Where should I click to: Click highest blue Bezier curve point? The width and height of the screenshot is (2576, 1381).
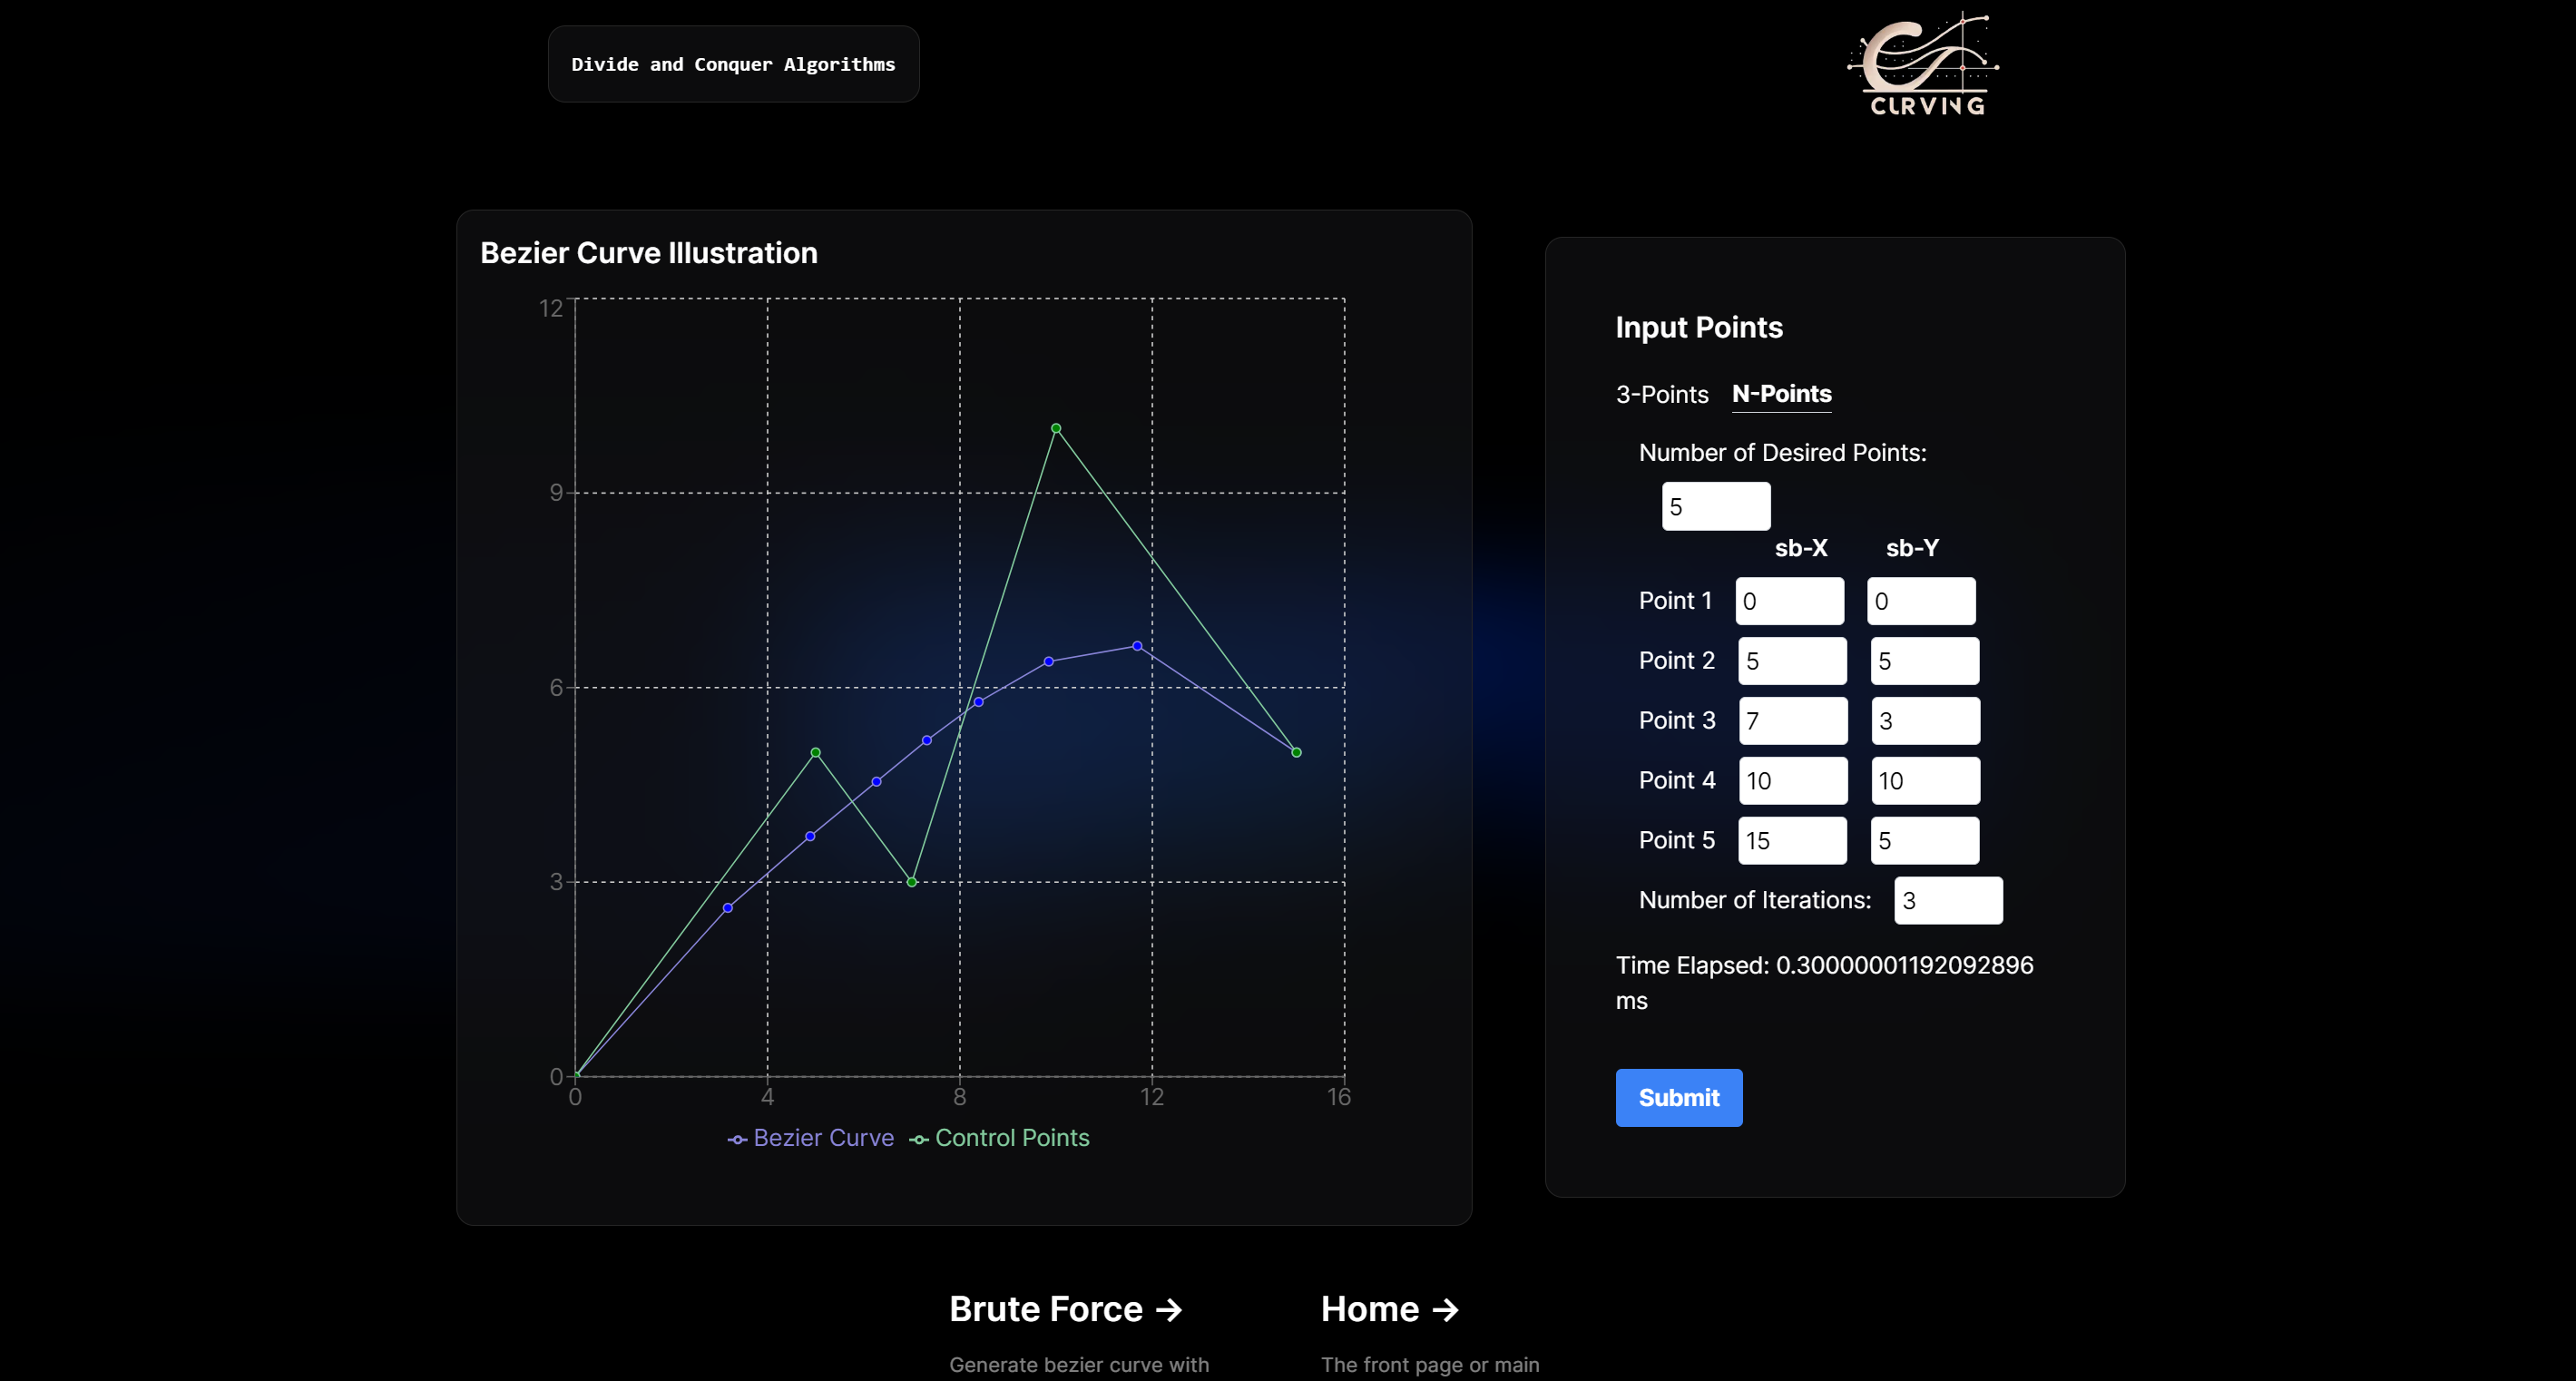[x=1137, y=646]
